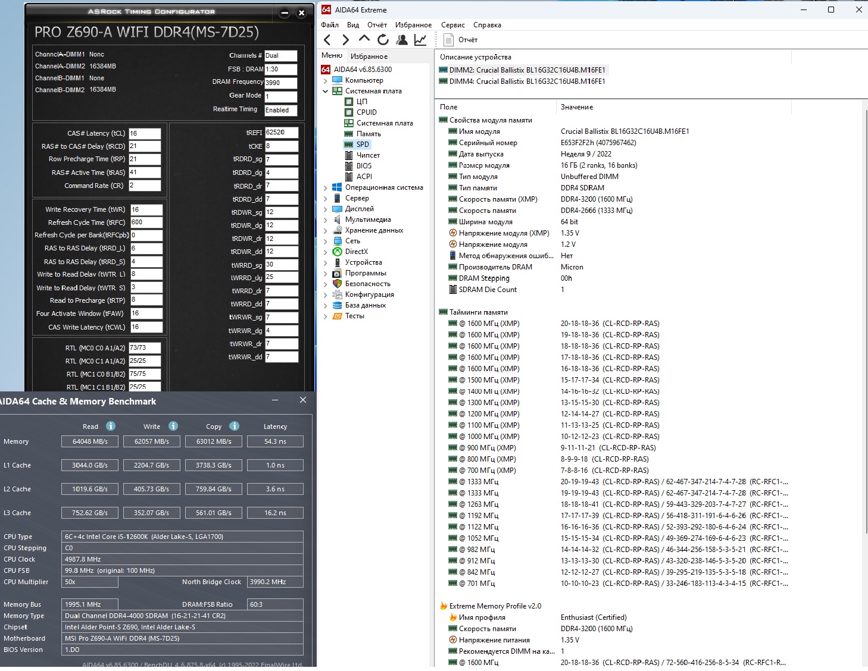Screen dimensions: 868x671
Task: Open the Избранное menu in the menu bar
Action: click(x=414, y=25)
